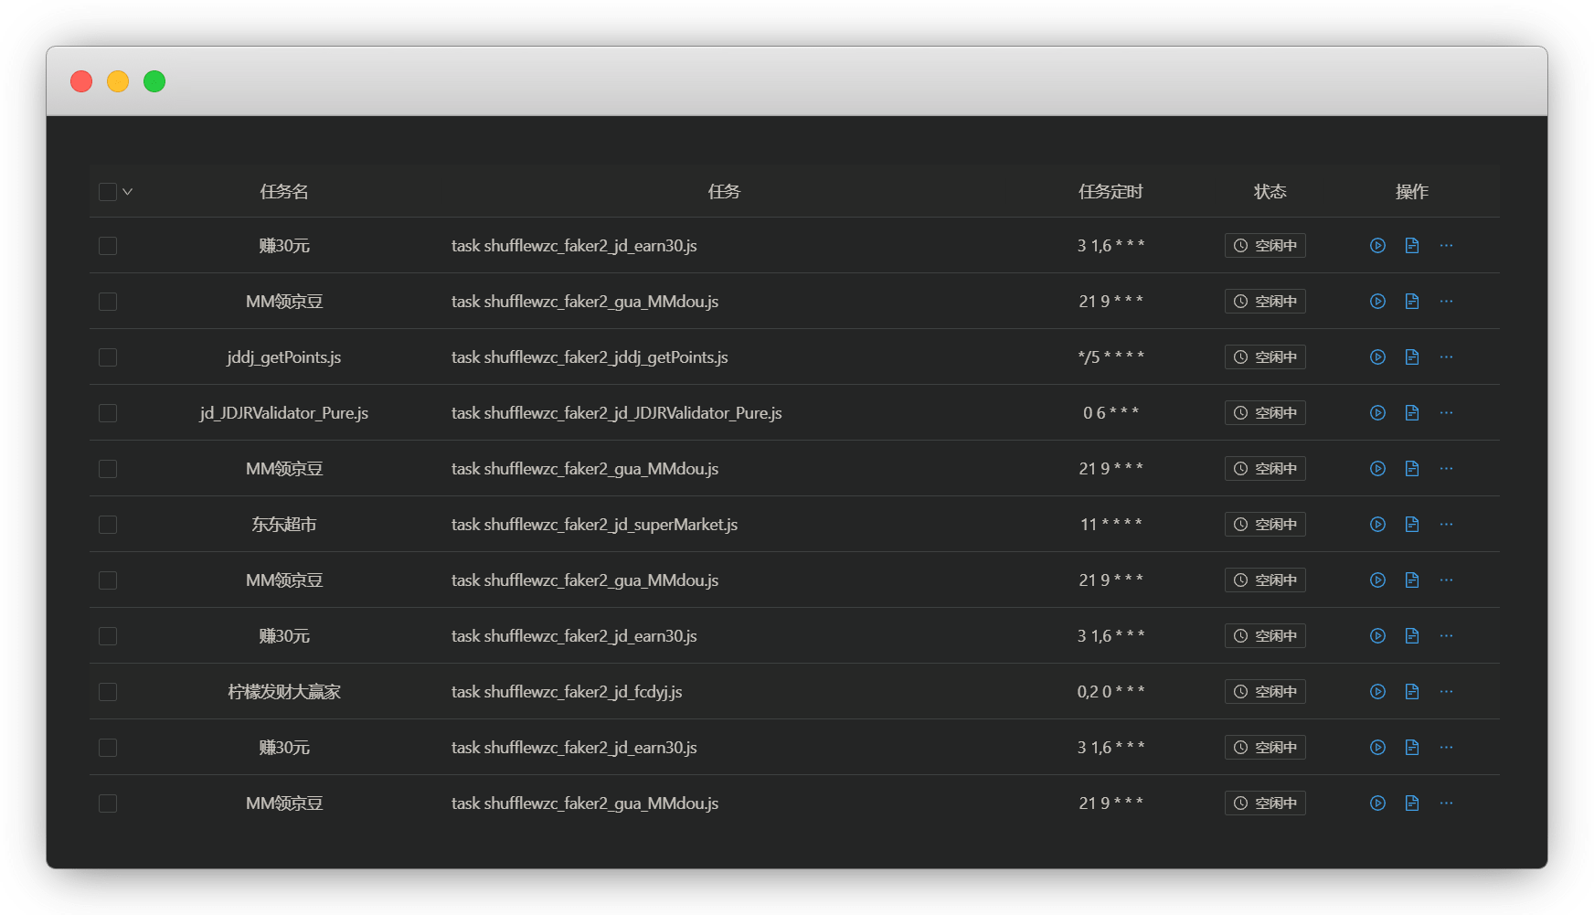This screenshot has height=915, width=1594.
Task: Open more actions for 柠檬发财大赢家 row
Action: coord(1446,692)
